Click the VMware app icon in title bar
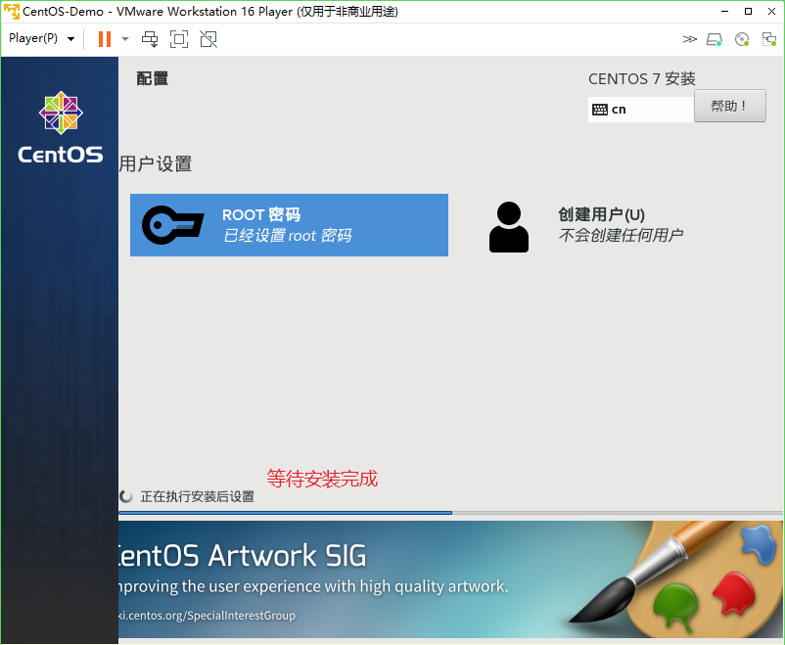 click(x=12, y=11)
